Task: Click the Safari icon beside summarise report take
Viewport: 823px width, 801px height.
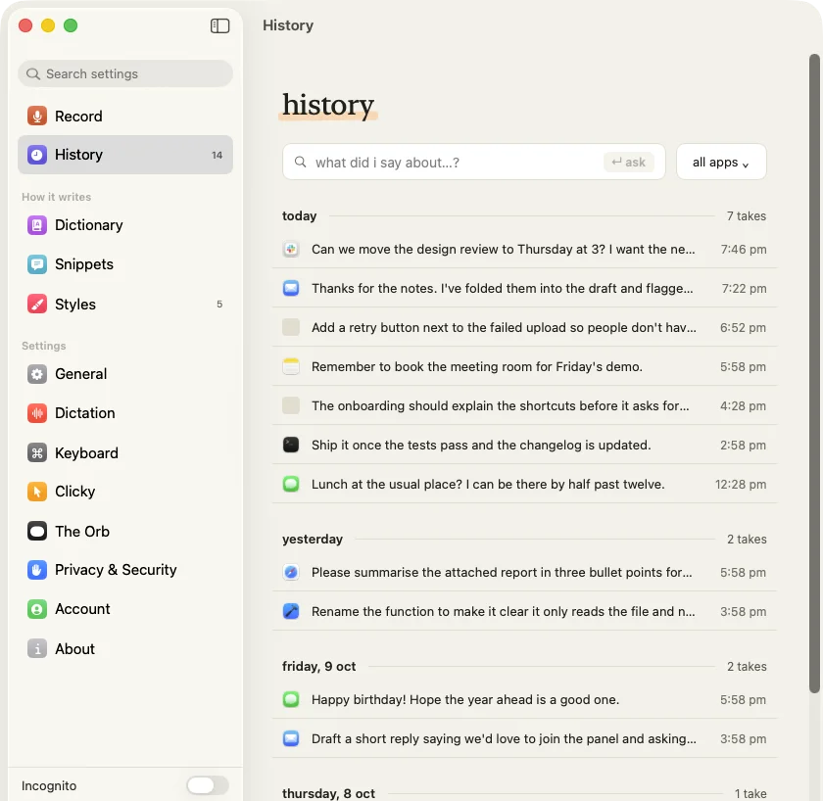Action: [x=291, y=572]
